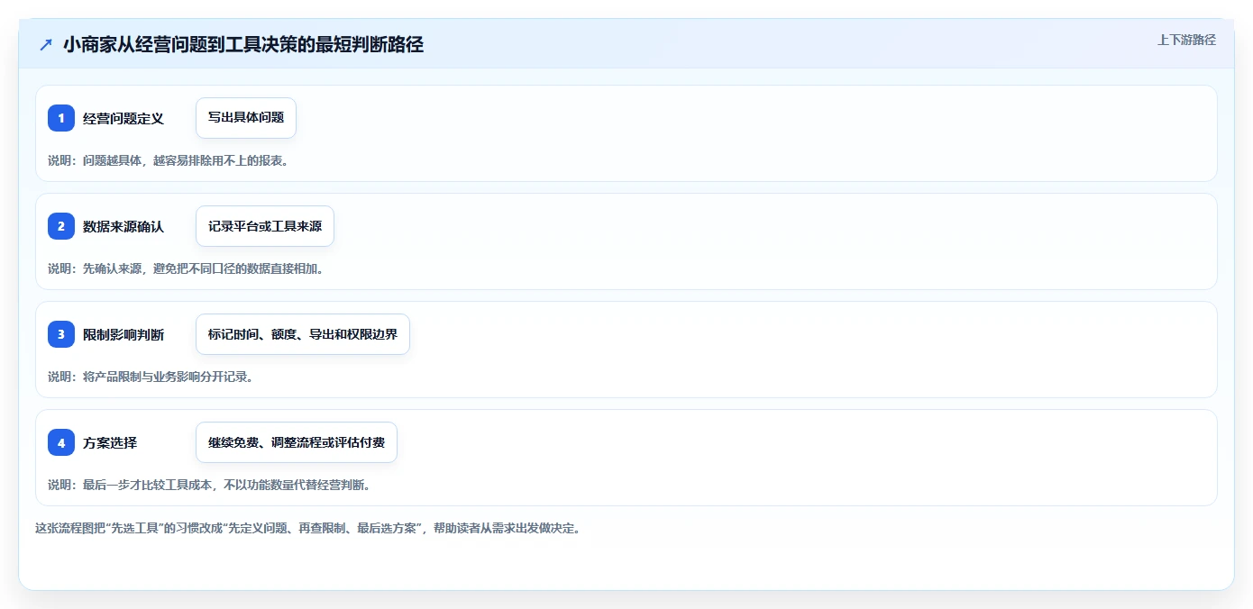Click the arrow icon beside the main title
The width and height of the screenshot is (1253, 609).
pos(46,44)
